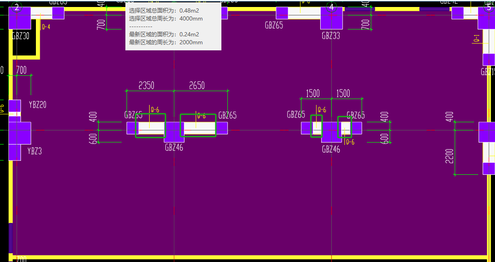Image resolution: width=495 pixels, height=262 pixels.
Task: Select the 400 dimension above 2200
Action: coord(449,117)
